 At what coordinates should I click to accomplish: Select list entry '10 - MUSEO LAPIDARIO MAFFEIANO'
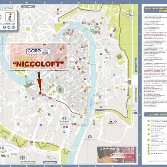155,80
